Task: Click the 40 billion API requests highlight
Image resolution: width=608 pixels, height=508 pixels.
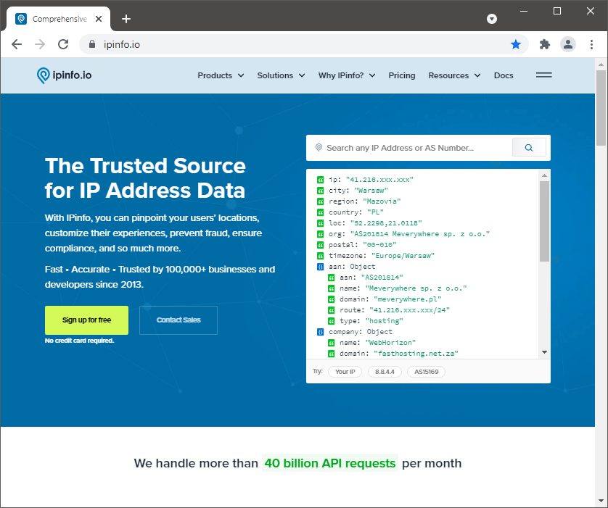Action: coord(330,463)
